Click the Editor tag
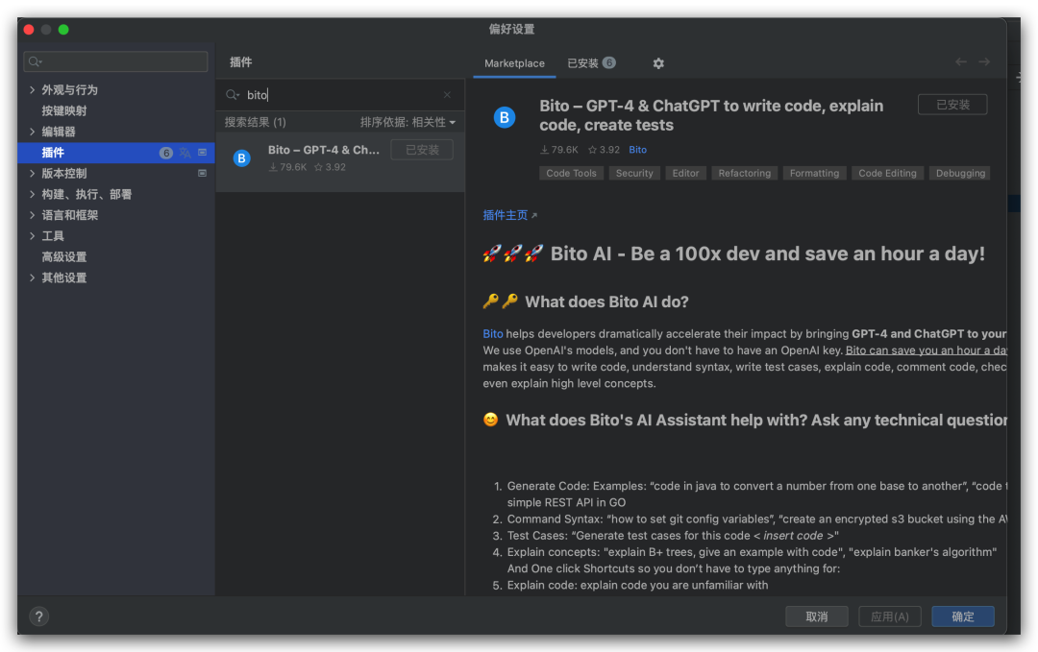 click(685, 173)
